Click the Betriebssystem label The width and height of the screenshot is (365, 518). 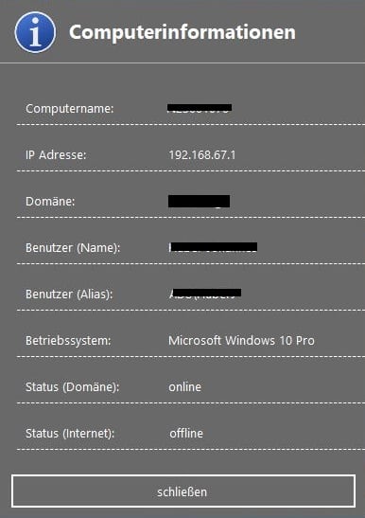pyautogui.click(x=68, y=341)
